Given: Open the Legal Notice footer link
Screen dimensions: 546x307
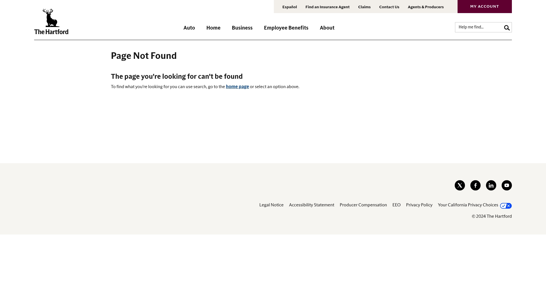Looking at the screenshot, I should pyautogui.click(x=271, y=205).
